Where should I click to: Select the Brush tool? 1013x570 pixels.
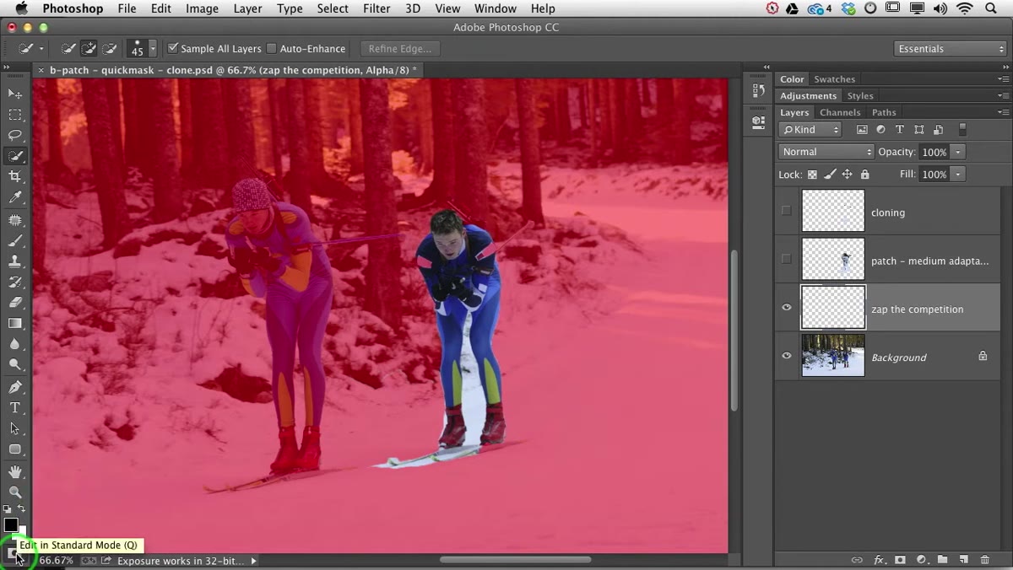pyautogui.click(x=15, y=240)
